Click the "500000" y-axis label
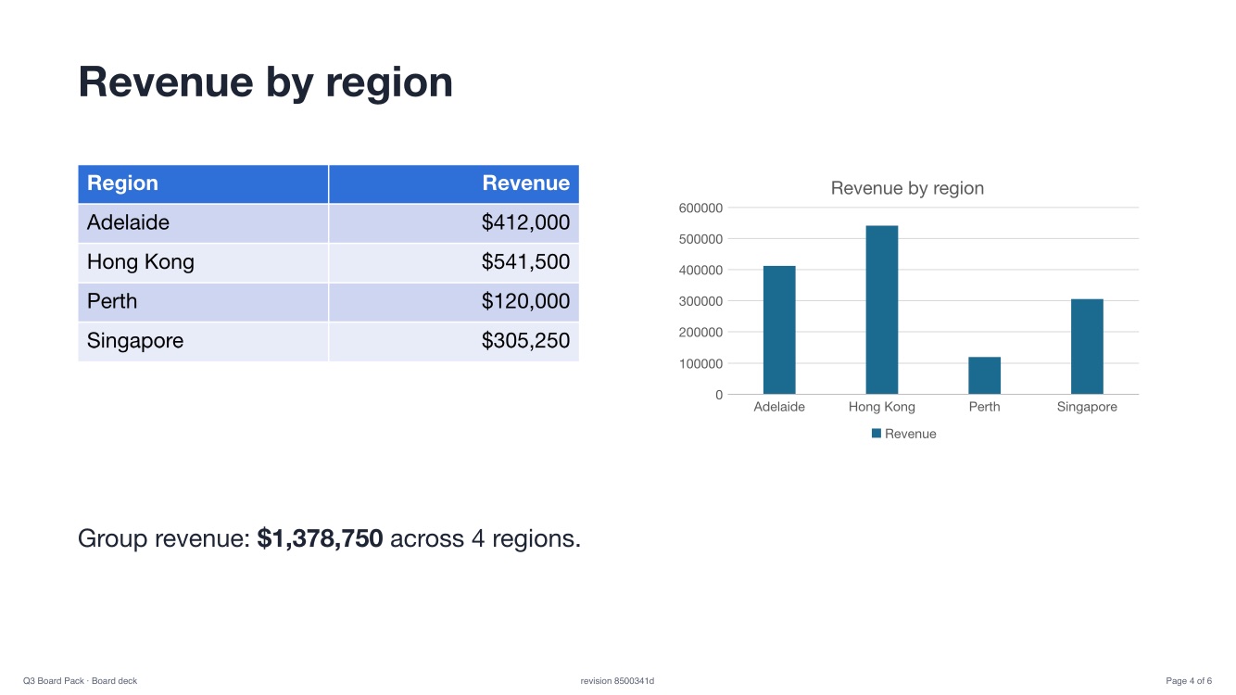This screenshot has width=1236, height=695. click(x=700, y=239)
